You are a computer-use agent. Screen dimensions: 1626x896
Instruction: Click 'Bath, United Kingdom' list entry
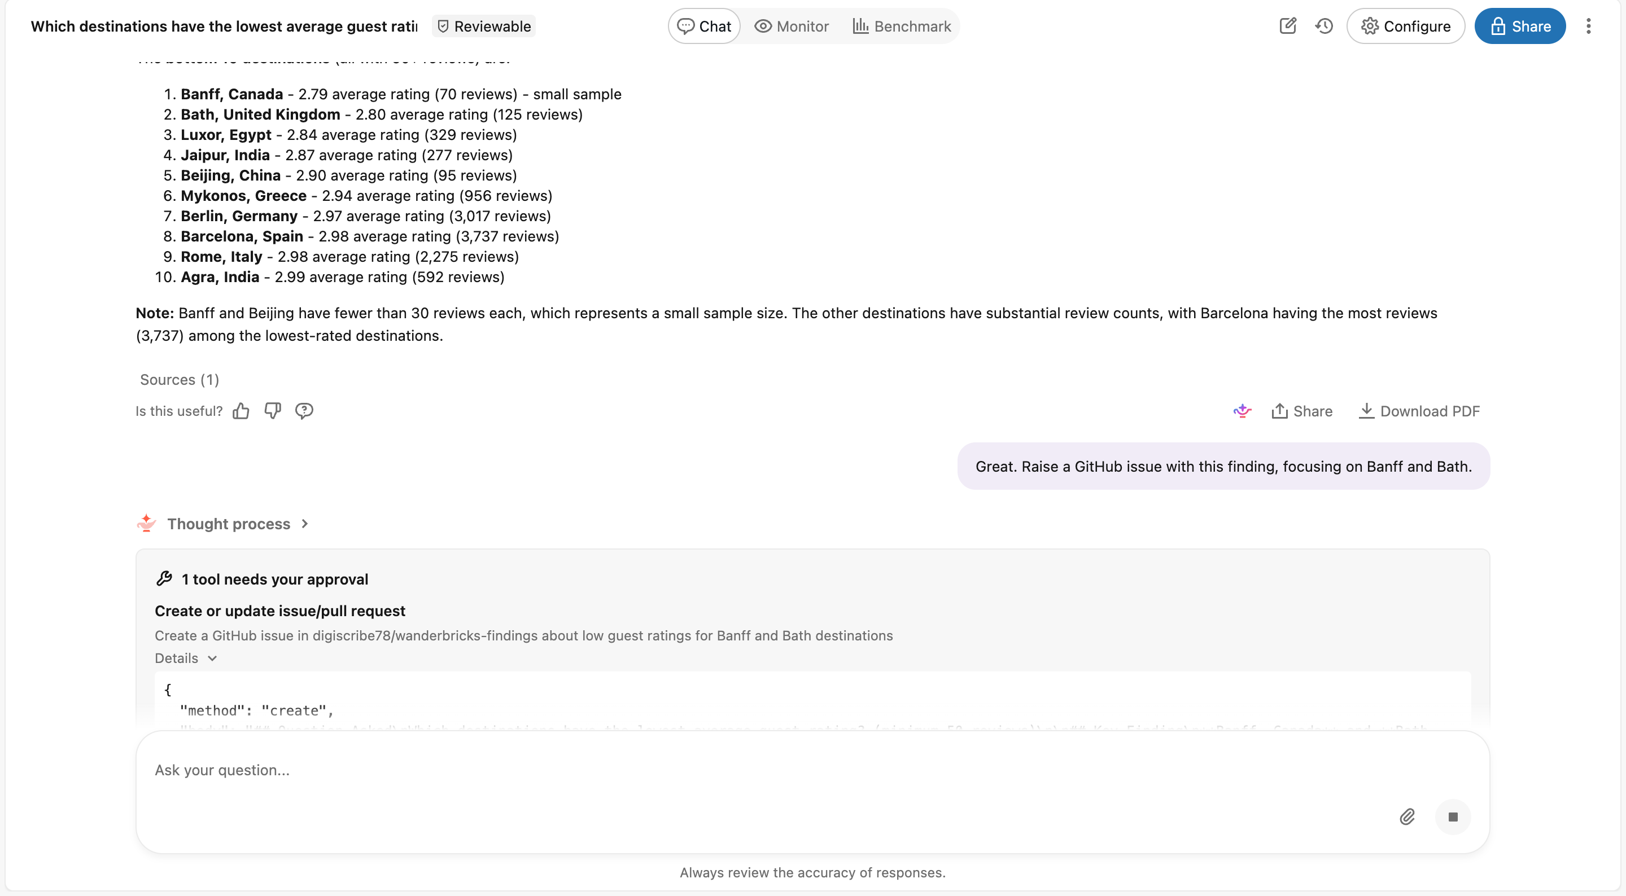pyautogui.click(x=381, y=114)
